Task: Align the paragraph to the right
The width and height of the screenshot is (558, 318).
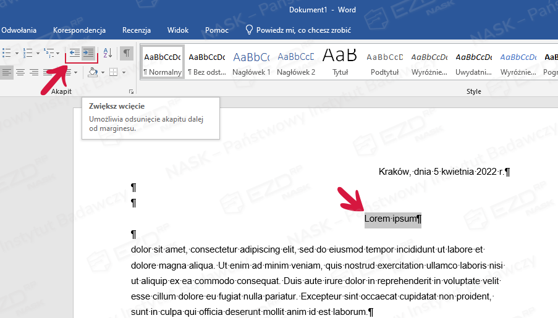Action: pyautogui.click(x=34, y=72)
